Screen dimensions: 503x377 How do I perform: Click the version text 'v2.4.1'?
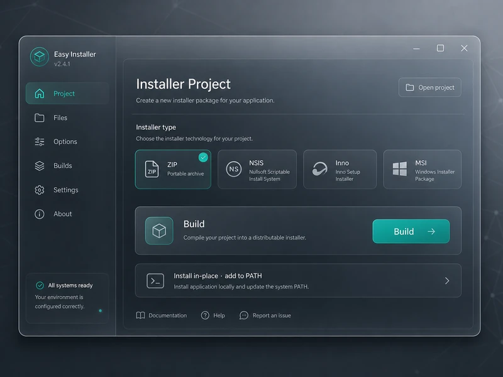point(62,64)
